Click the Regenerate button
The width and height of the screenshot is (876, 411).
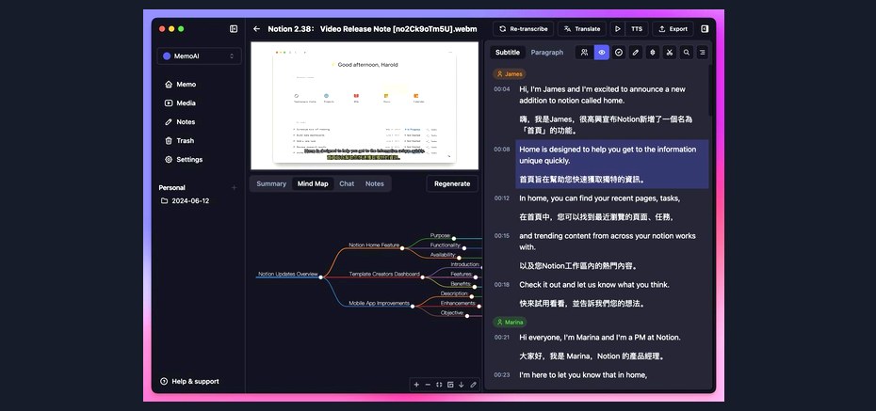click(x=452, y=183)
